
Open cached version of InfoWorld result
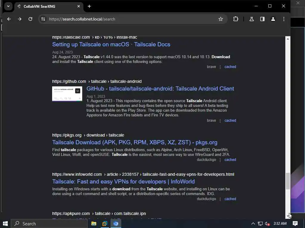[230, 199]
